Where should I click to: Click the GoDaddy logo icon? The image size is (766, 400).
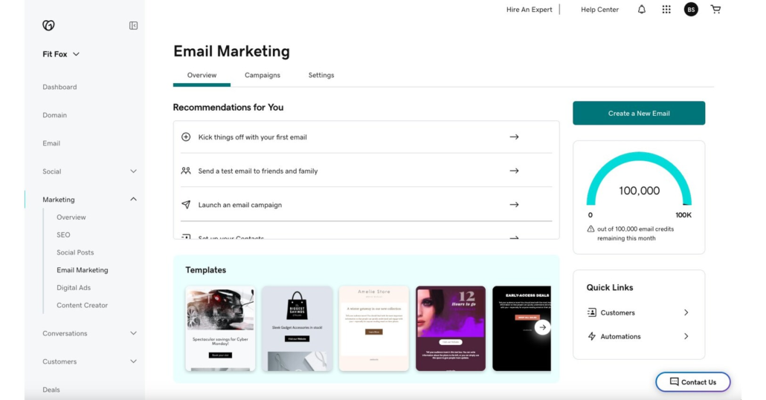[x=48, y=25]
